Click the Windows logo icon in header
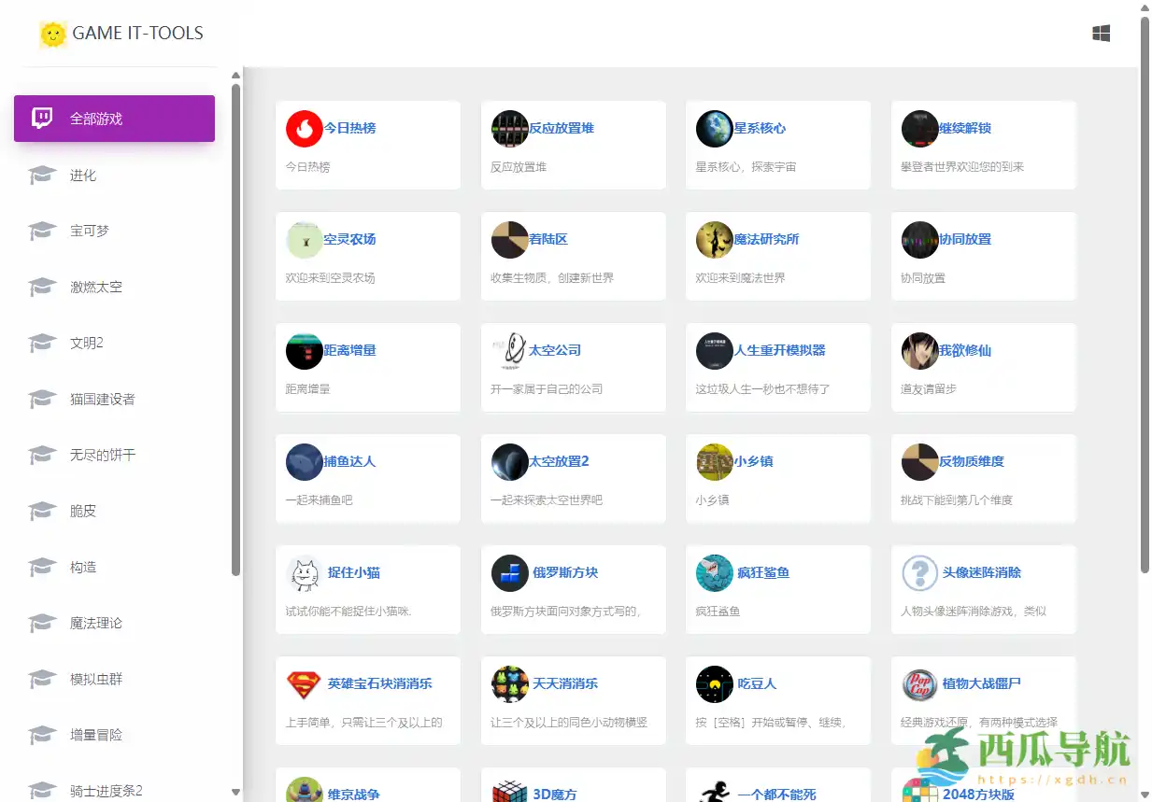 1102,34
